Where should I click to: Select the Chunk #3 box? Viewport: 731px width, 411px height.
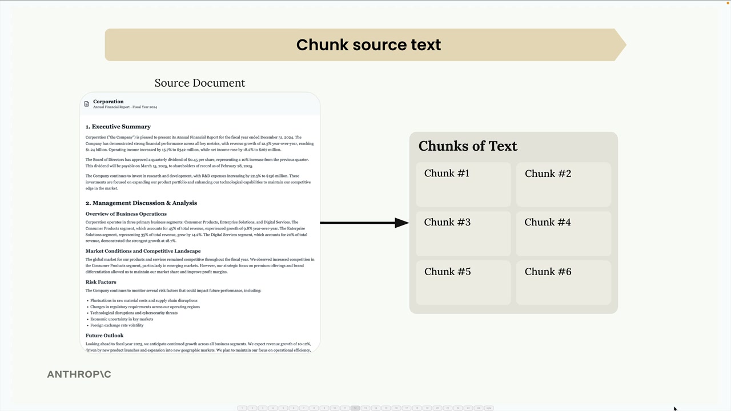click(x=463, y=233)
